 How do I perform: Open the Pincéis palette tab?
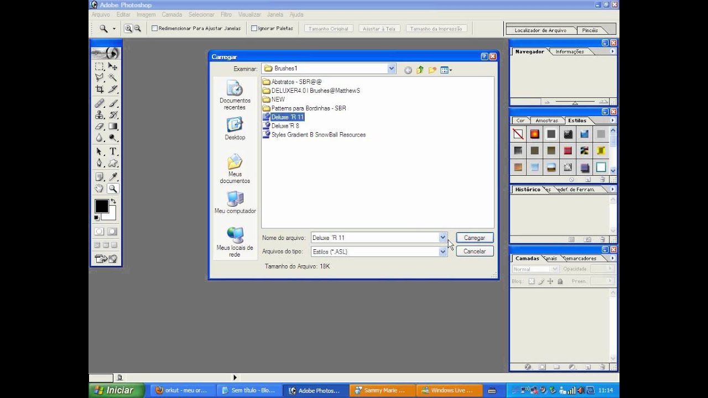590,30
